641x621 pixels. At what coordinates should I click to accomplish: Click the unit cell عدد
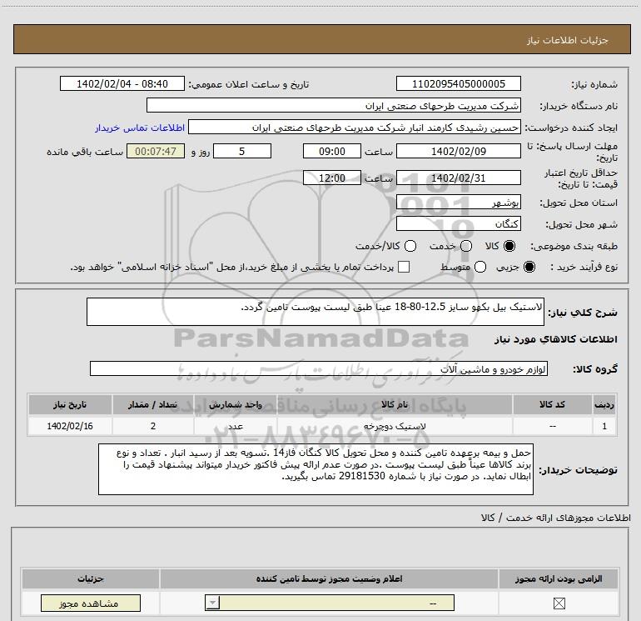click(236, 426)
